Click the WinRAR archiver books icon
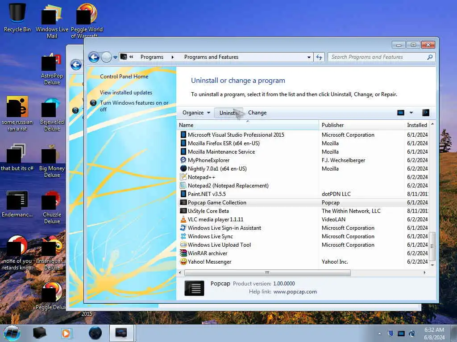Screen dimensions: 457x342 183,253
